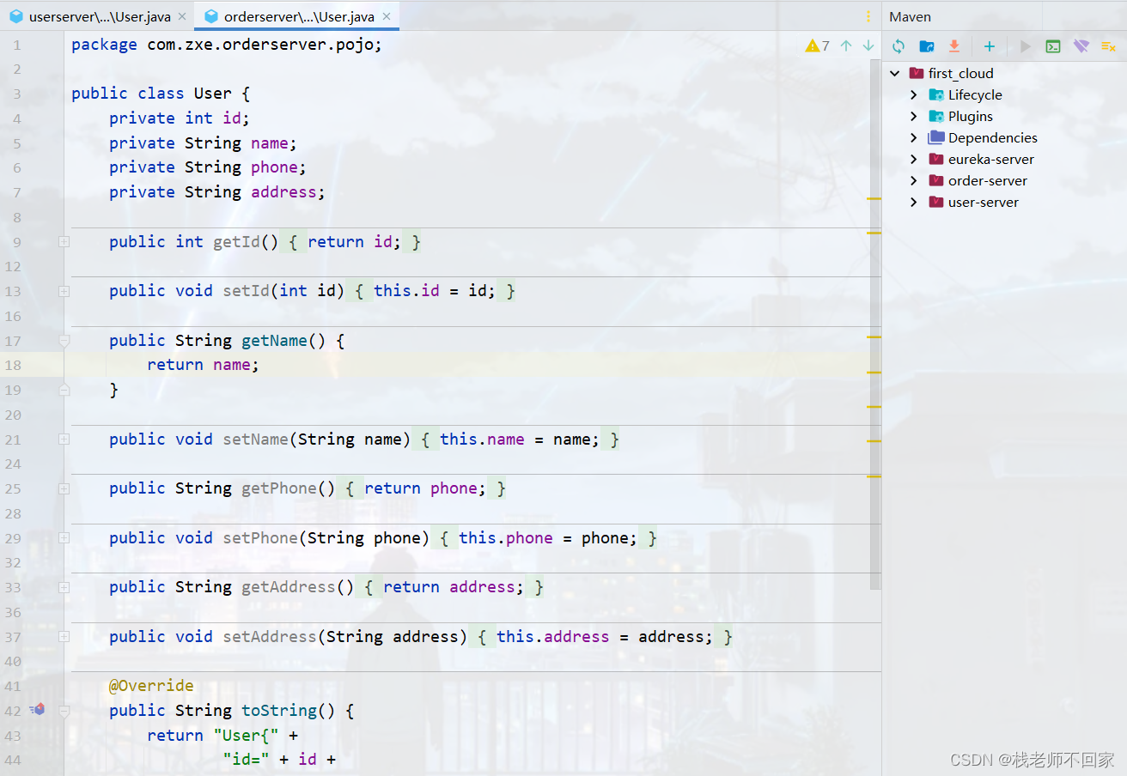Collapse the first_cloud Maven node

[895, 74]
